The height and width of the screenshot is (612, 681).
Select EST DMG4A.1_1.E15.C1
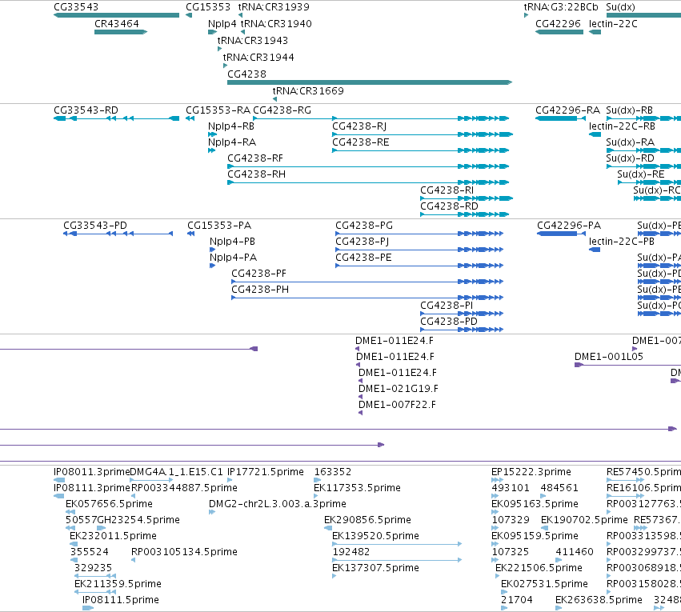coord(151,480)
